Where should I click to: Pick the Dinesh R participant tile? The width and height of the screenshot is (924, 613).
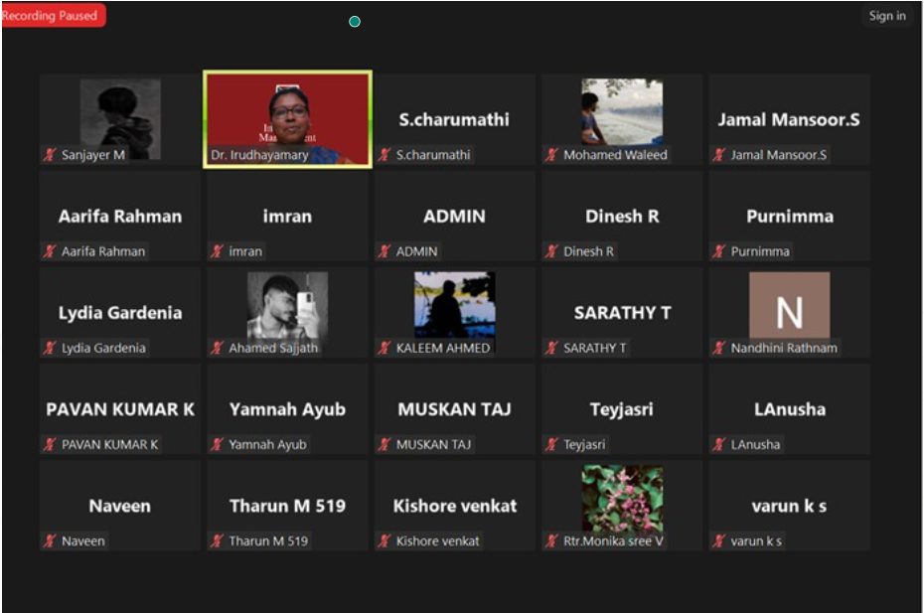point(622,216)
